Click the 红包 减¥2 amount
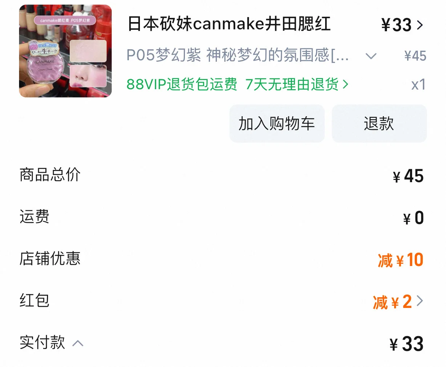 click(392, 301)
